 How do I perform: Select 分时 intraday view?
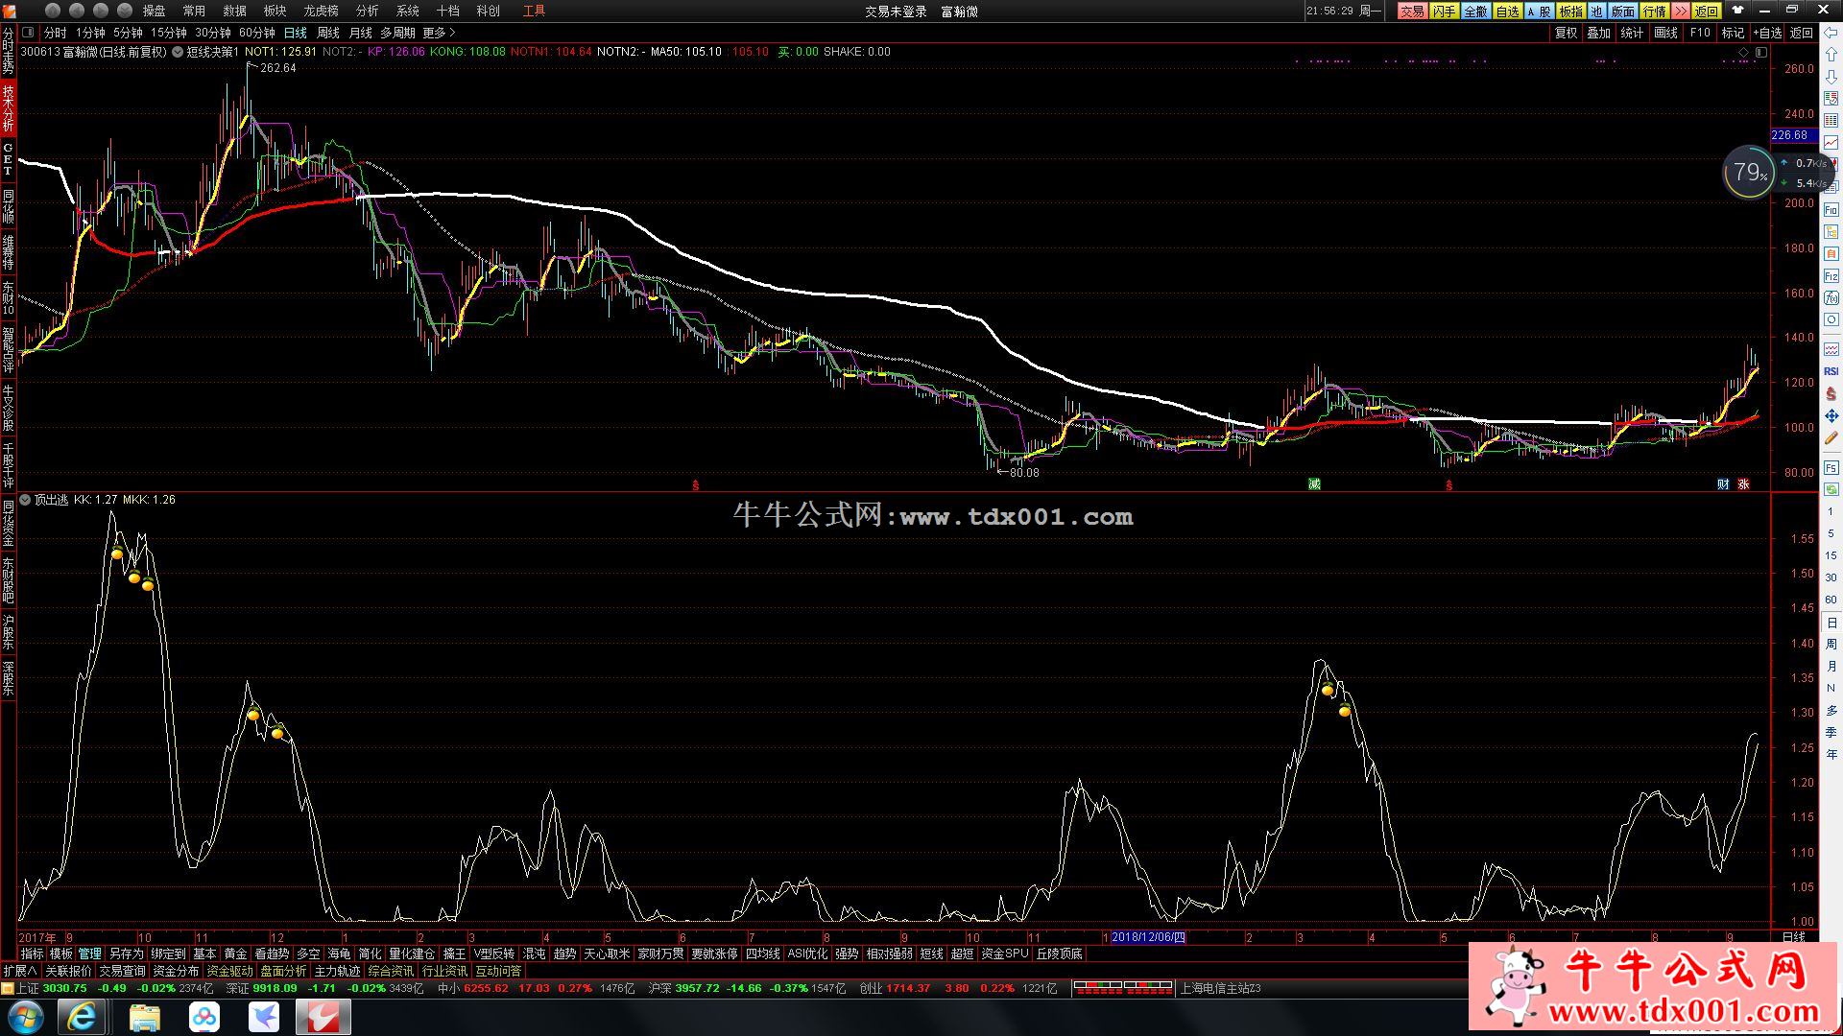(x=56, y=33)
